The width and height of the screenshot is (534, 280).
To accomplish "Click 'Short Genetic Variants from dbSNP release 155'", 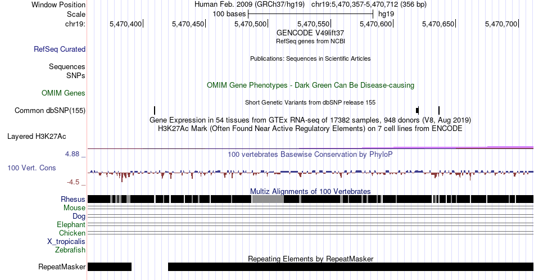I will 310,102.
